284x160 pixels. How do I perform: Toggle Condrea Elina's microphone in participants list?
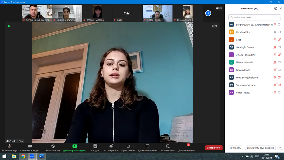(x=275, y=32)
